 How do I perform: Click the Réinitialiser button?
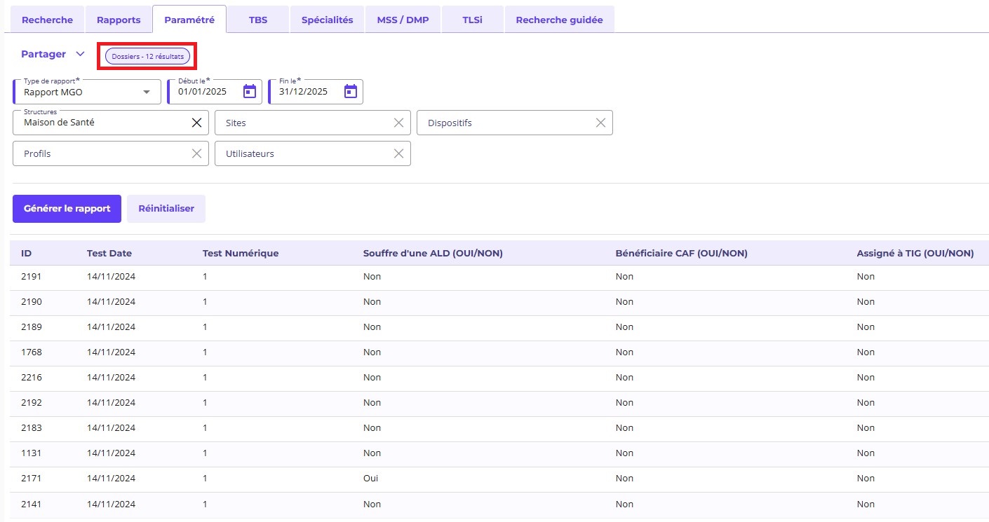[x=166, y=209]
